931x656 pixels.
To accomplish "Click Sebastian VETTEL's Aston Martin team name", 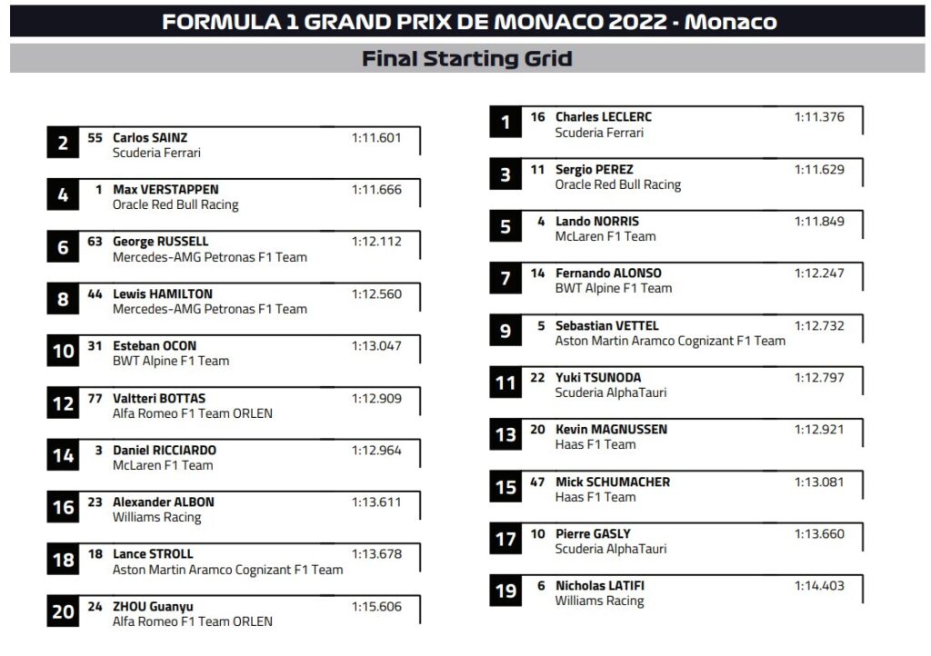I will click(x=669, y=341).
